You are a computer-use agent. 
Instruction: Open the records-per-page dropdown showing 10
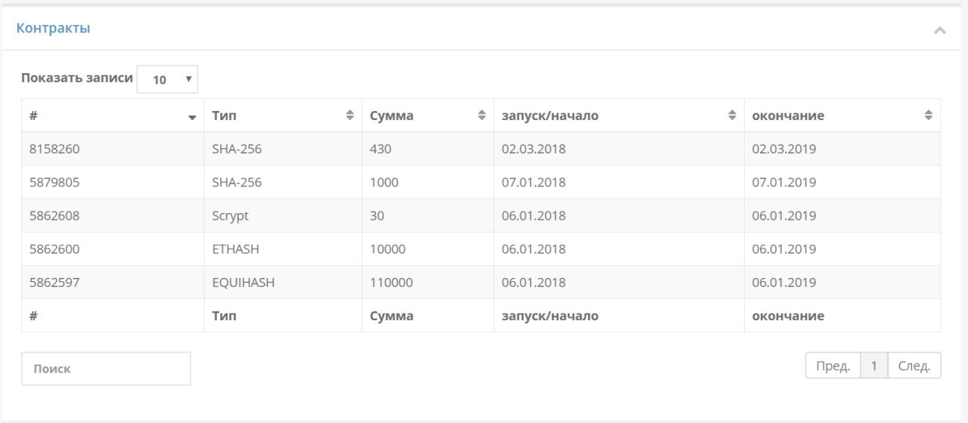click(x=167, y=79)
